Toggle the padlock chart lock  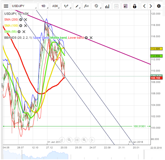(134, 6)
